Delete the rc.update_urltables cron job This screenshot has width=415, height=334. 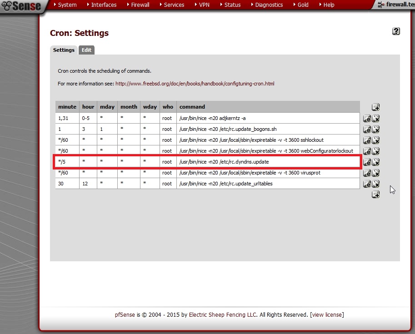click(x=375, y=184)
